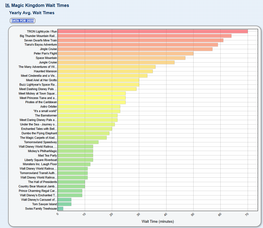Select the "it's a small world" bar
Image resolution: width=263 pixels, height=228 pixels.
point(89,111)
